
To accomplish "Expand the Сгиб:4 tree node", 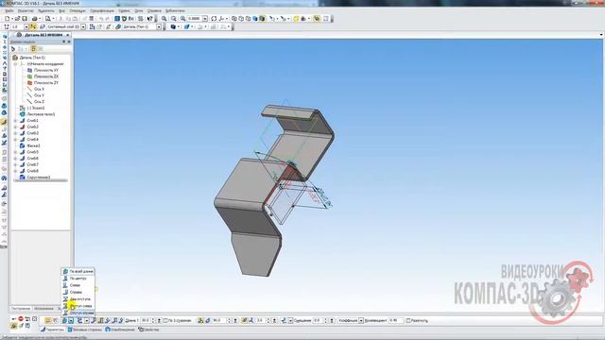I will tap(15, 140).
